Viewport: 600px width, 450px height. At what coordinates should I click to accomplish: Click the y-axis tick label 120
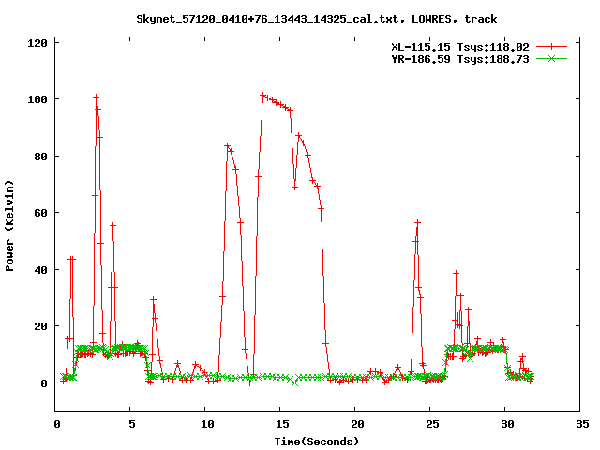[37, 43]
